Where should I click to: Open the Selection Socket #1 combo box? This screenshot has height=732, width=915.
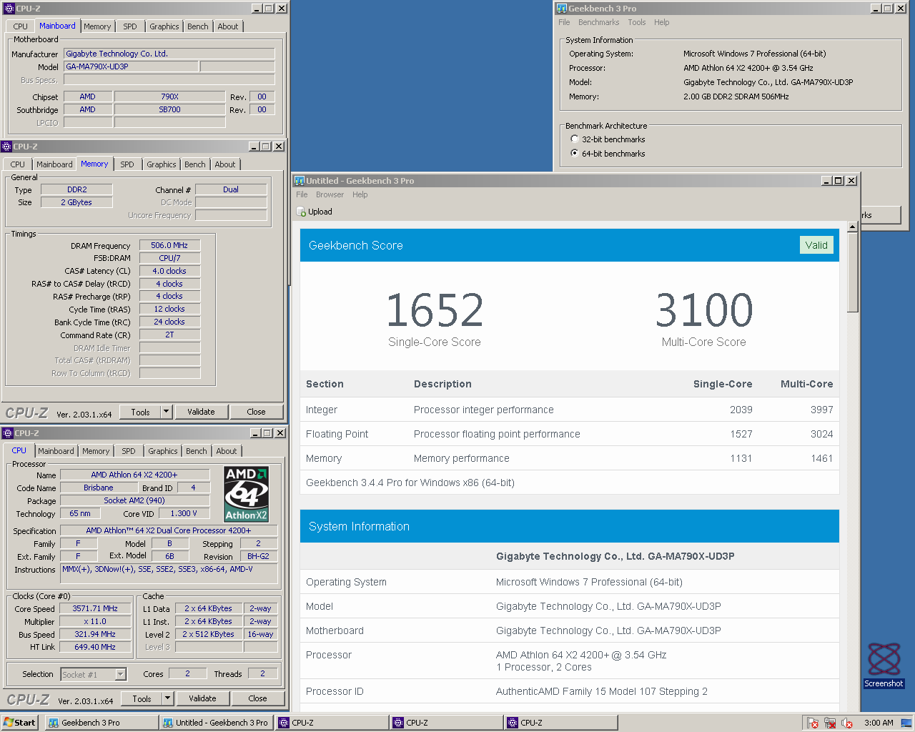point(93,674)
